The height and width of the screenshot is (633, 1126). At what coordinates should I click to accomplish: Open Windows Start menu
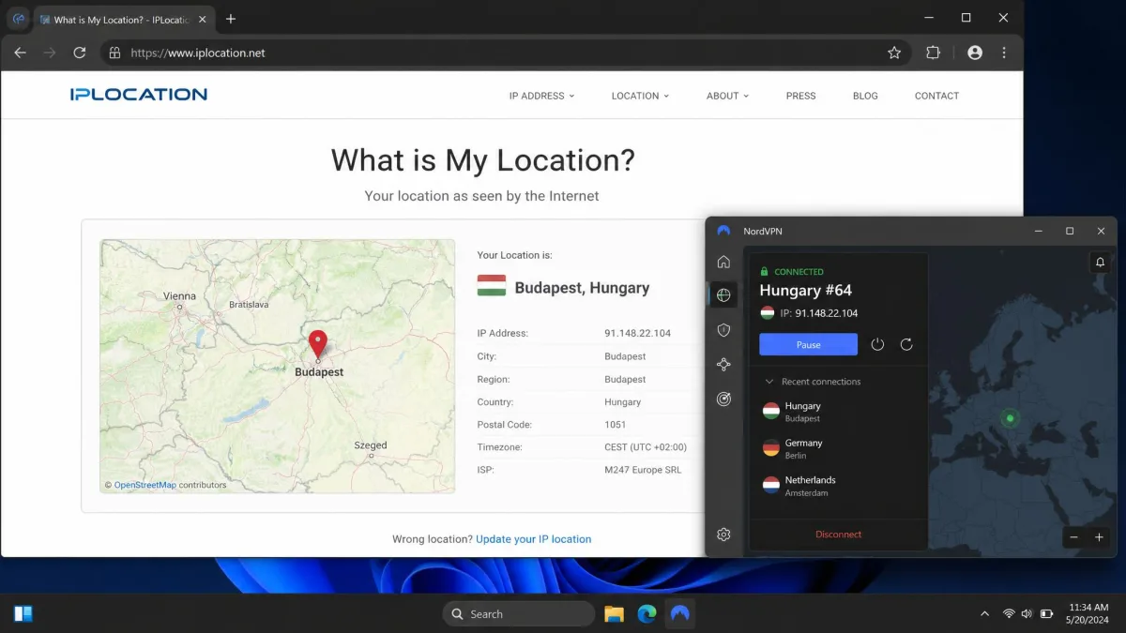(x=23, y=613)
